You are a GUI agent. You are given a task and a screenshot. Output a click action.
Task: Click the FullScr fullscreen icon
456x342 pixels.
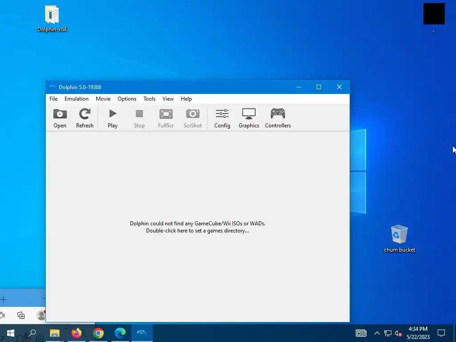166,114
